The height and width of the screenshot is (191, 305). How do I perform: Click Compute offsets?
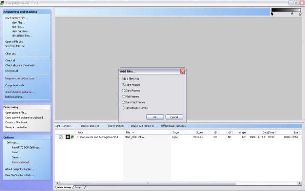click(16, 85)
